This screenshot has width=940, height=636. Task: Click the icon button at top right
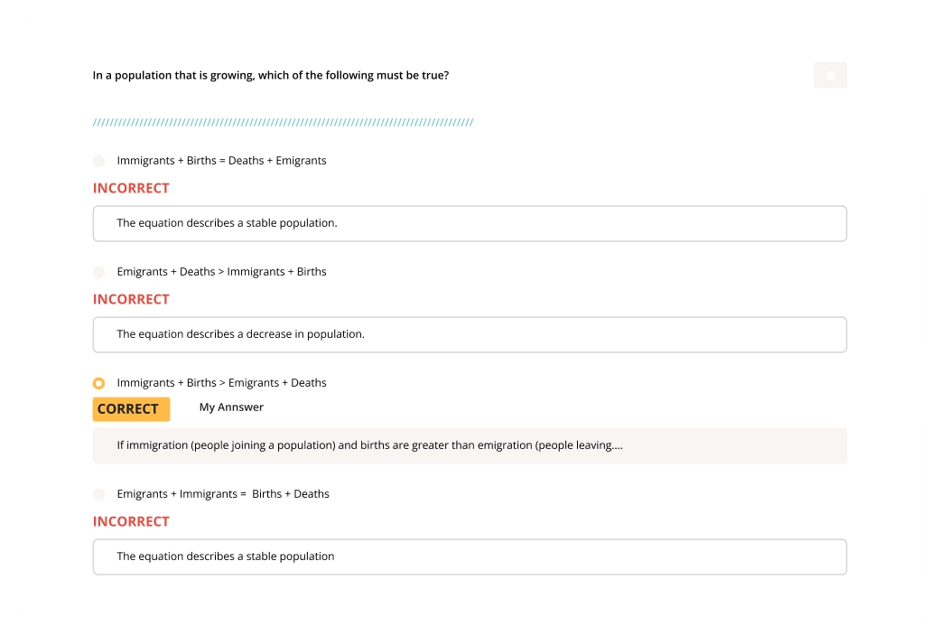(830, 75)
